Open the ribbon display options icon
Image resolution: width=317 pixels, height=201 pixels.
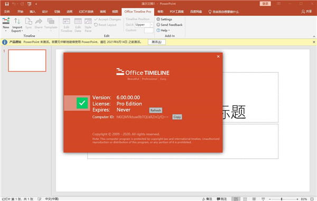[279, 4]
